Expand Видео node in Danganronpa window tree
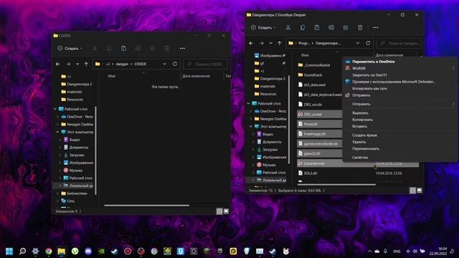 pyautogui.click(x=253, y=134)
